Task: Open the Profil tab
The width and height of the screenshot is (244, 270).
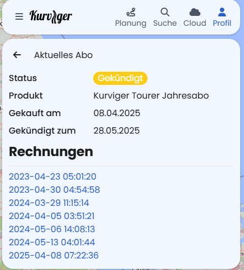Action: (222, 18)
